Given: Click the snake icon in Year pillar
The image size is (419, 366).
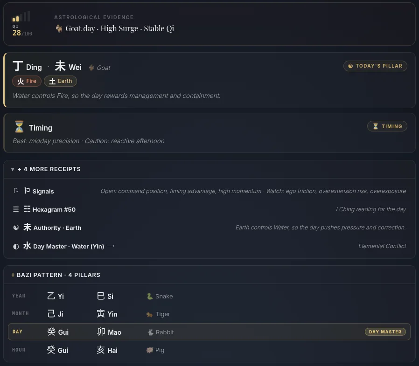Looking at the screenshot, I should click(x=150, y=297).
